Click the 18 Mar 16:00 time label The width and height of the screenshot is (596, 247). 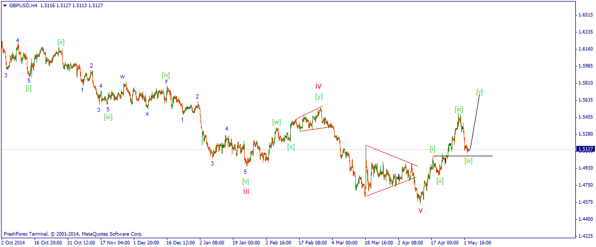coord(379,242)
